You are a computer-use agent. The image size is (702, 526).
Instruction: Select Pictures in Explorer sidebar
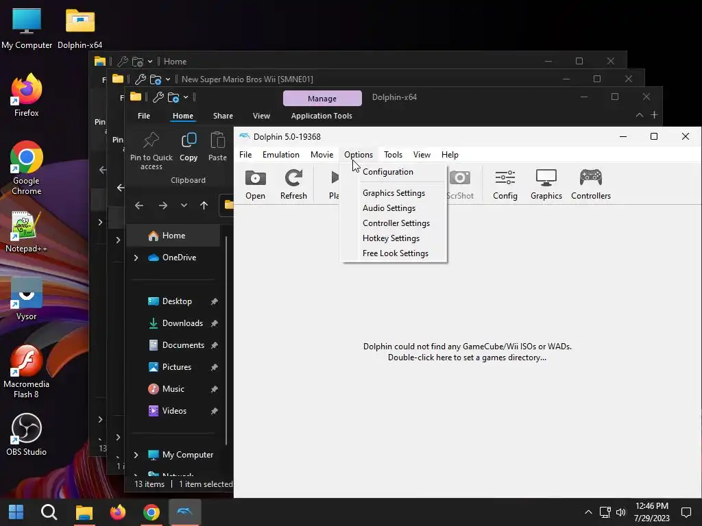point(176,367)
